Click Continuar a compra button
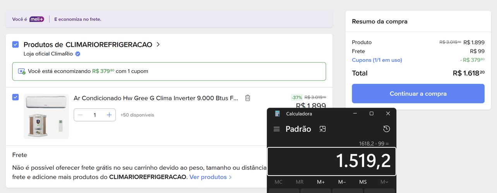The image size is (497, 193). point(418,94)
